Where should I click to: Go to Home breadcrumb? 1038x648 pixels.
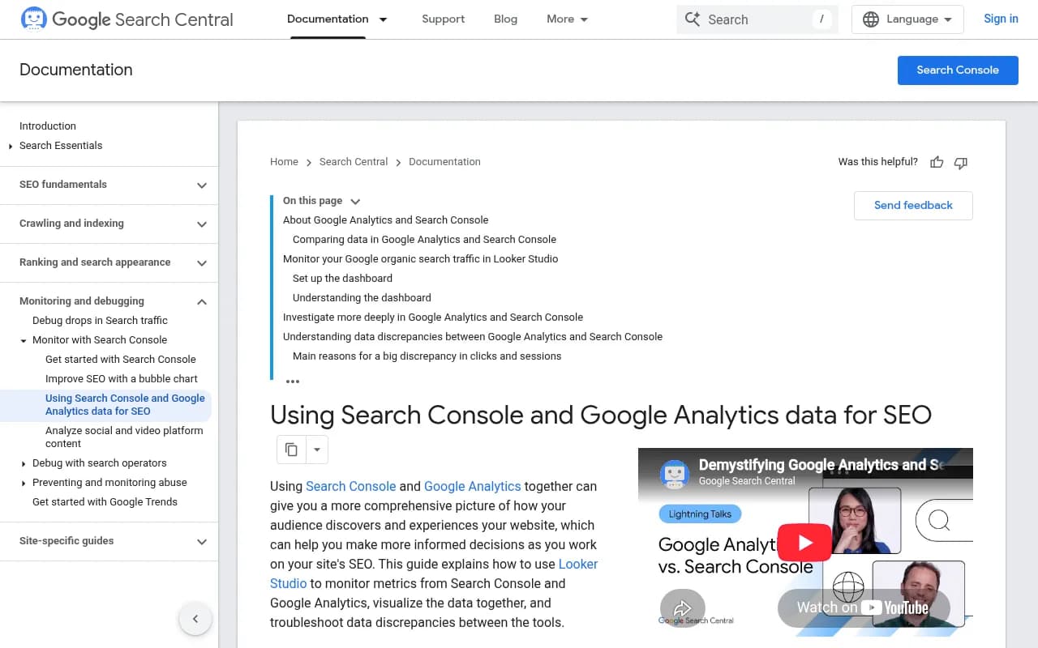coord(284,162)
